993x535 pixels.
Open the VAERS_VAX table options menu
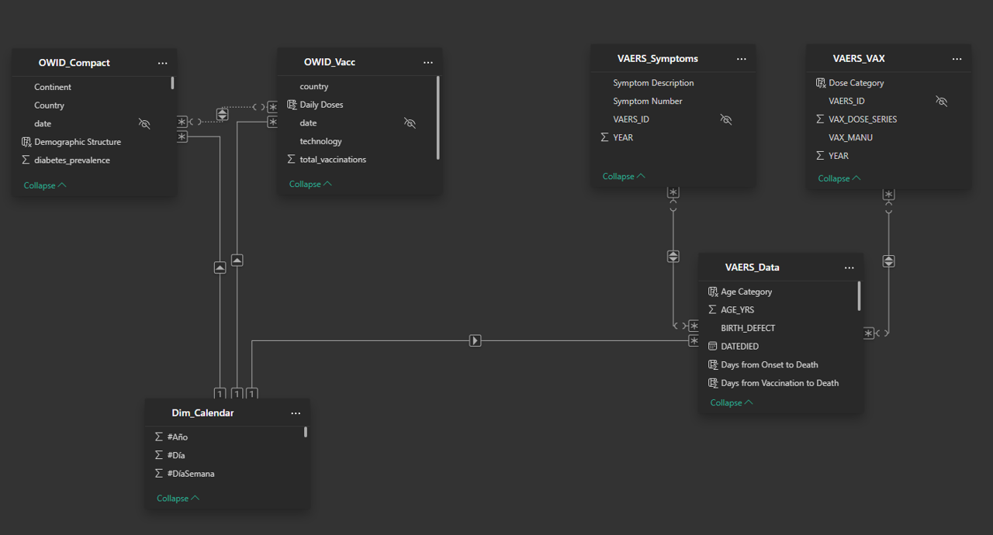click(957, 59)
